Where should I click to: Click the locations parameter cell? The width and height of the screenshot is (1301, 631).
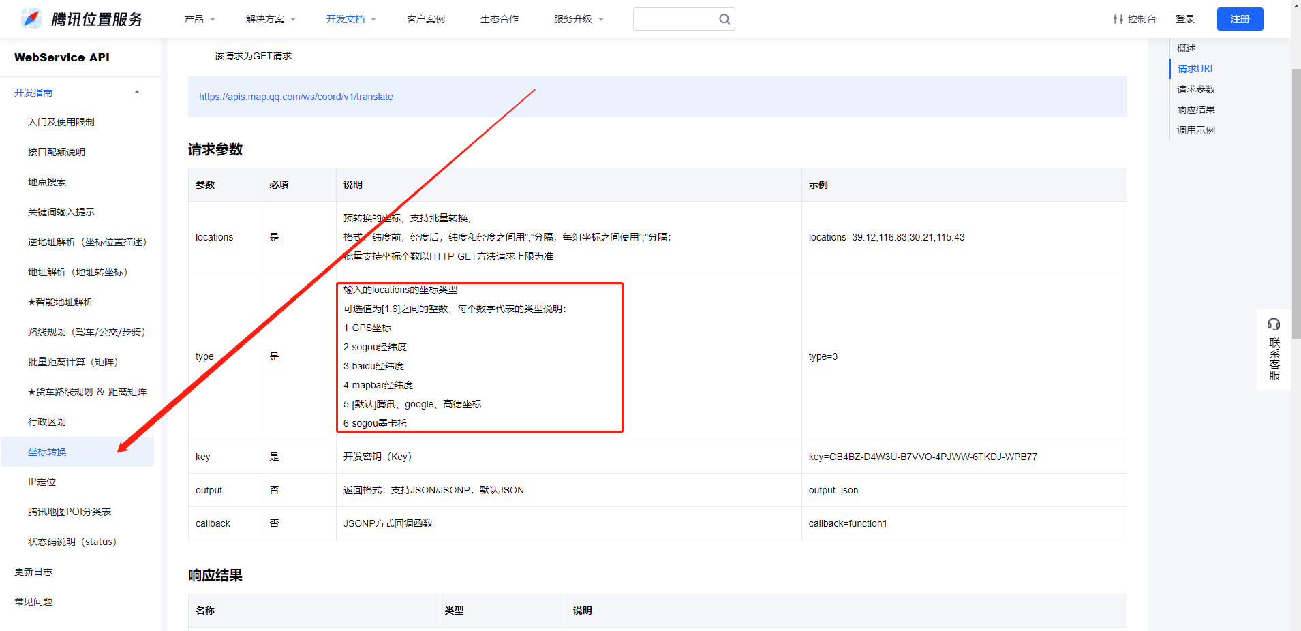click(225, 237)
